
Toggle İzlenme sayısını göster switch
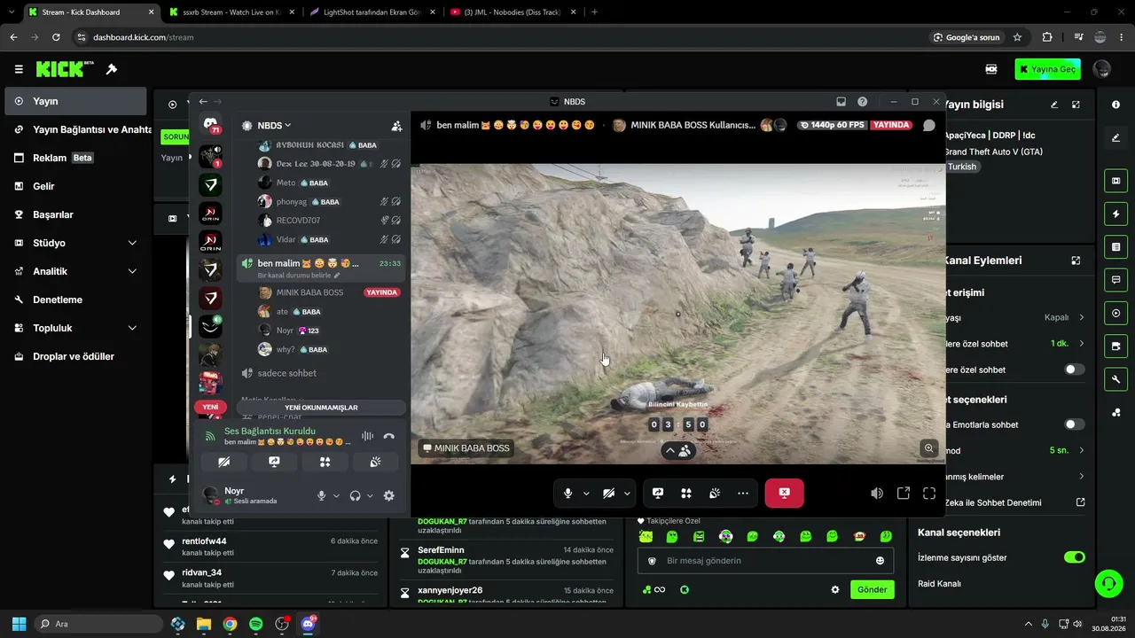tap(1074, 557)
